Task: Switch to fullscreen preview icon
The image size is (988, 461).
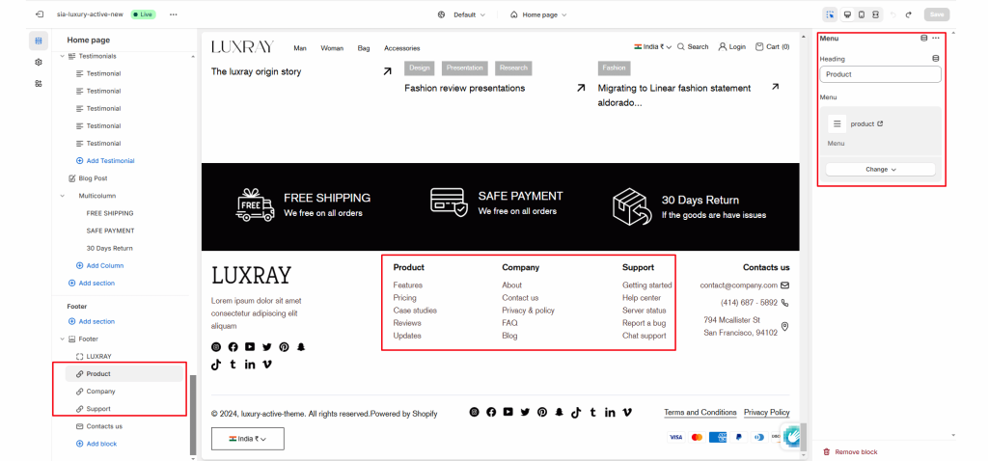Action: (x=875, y=14)
